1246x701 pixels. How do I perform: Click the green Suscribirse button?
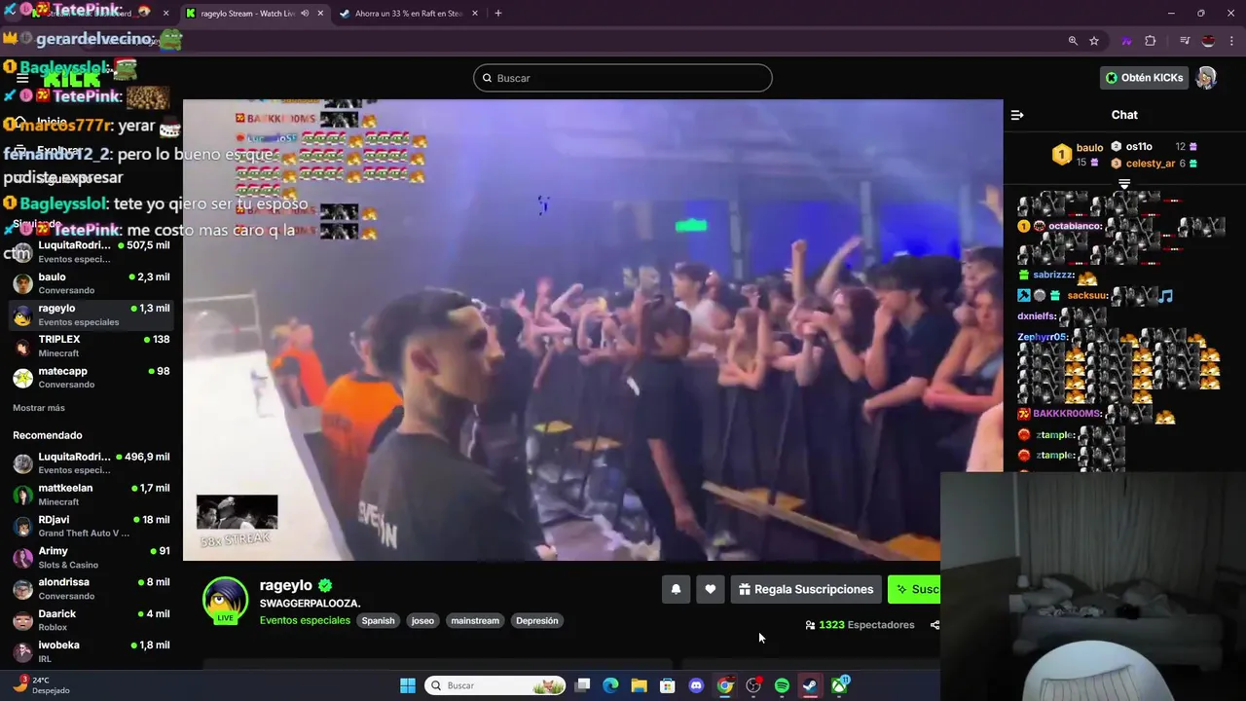coord(914,589)
